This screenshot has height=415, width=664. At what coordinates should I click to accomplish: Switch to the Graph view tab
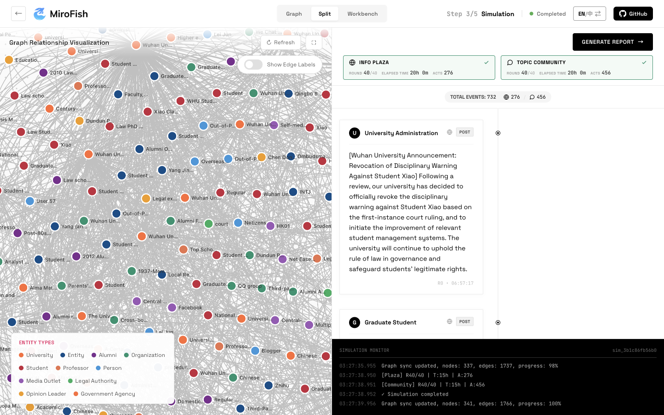pyautogui.click(x=294, y=14)
